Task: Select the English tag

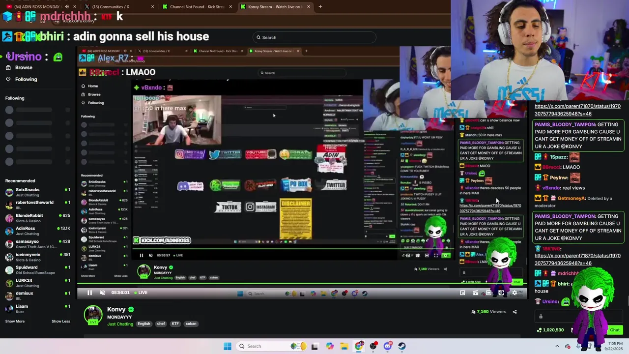Action: point(144,324)
